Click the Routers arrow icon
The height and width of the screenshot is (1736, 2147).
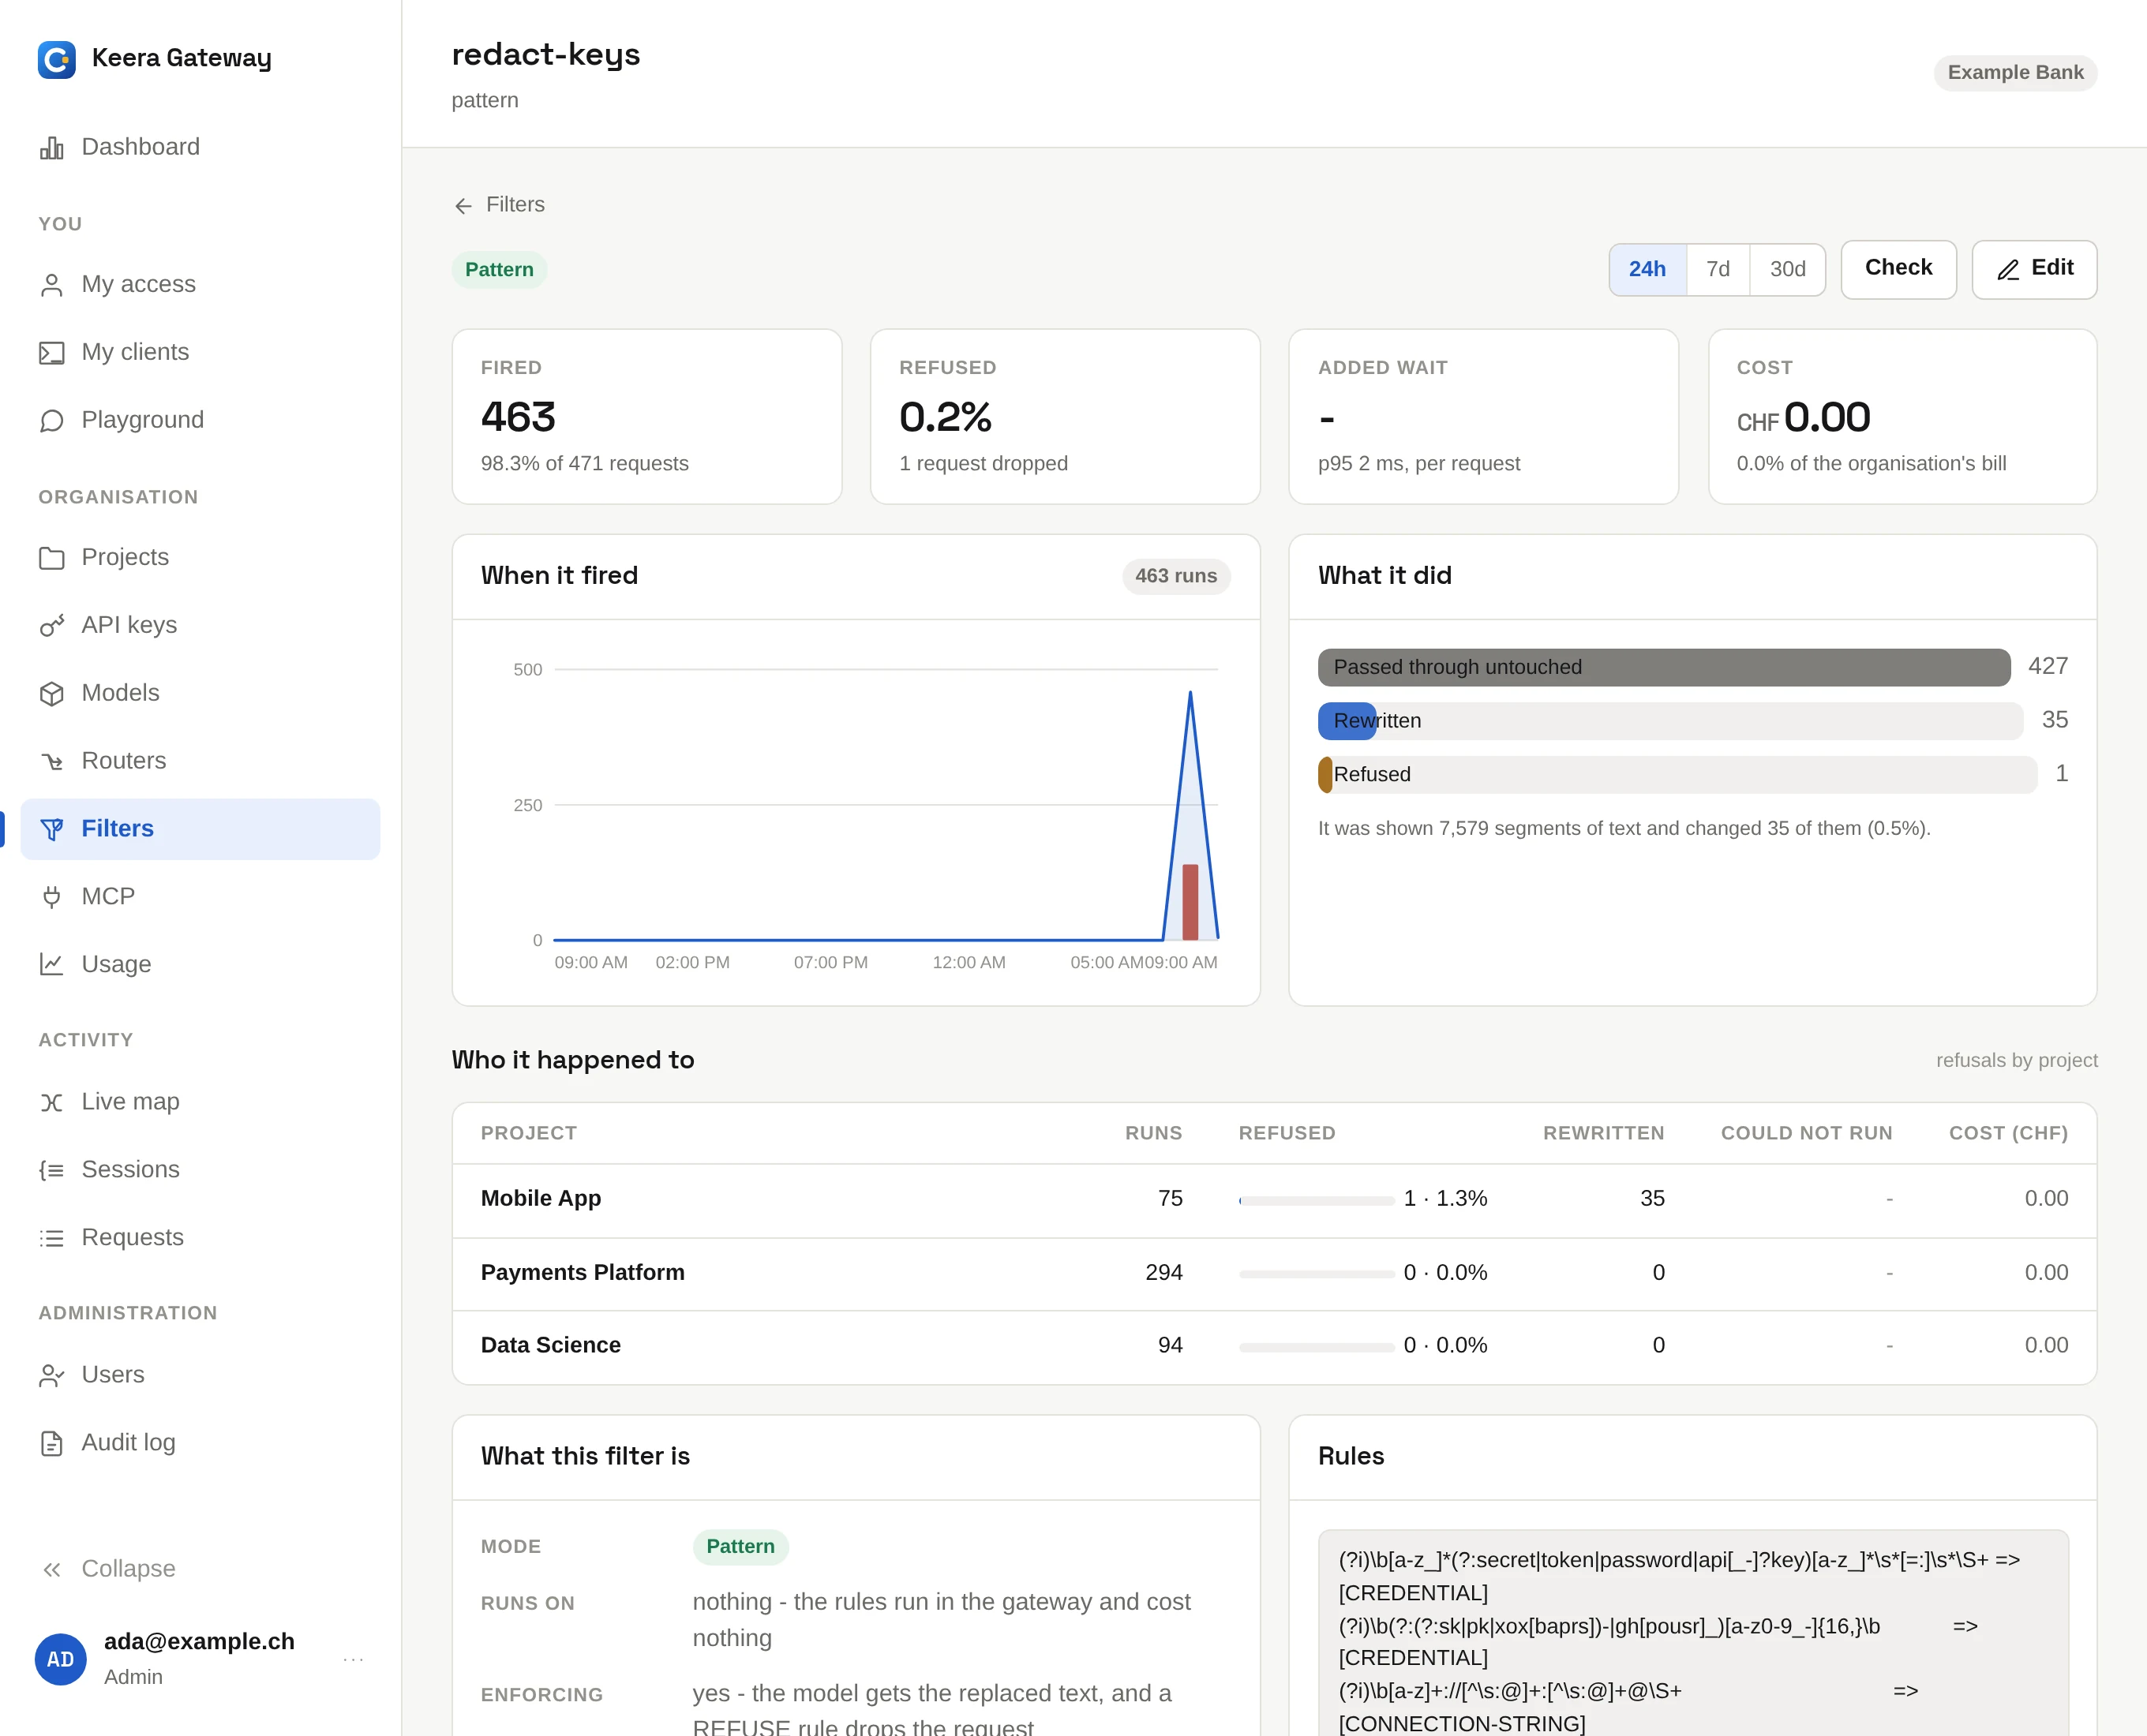pos(52,762)
